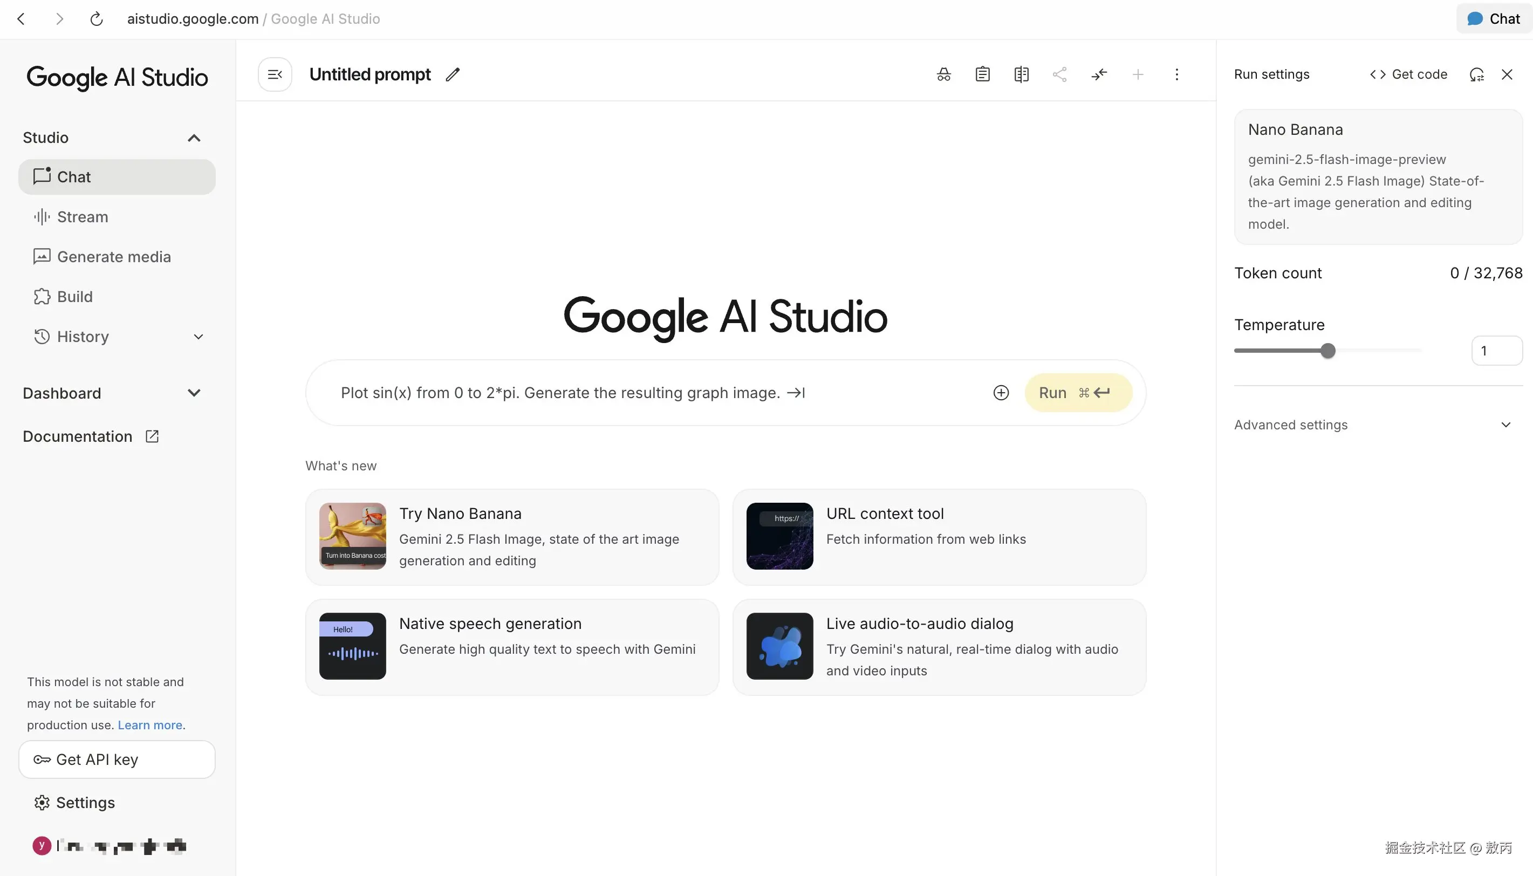Open the Try Nano Banana card
Image resolution: width=1533 pixels, height=876 pixels.
512,537
